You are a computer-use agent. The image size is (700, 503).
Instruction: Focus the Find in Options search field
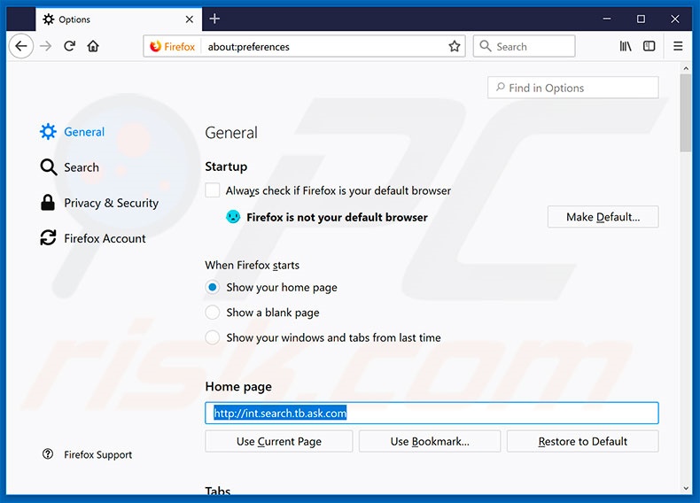[x=573, y=88]
